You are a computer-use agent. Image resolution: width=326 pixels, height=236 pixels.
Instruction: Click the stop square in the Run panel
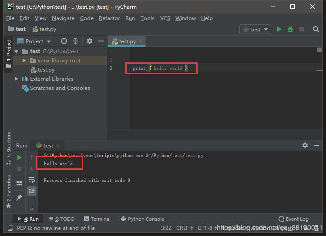pyautogui.click(x=19, y=169)
